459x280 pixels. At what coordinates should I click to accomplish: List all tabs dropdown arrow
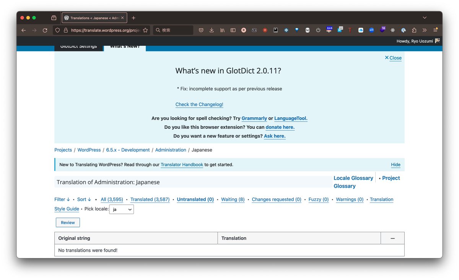point(425,18)
